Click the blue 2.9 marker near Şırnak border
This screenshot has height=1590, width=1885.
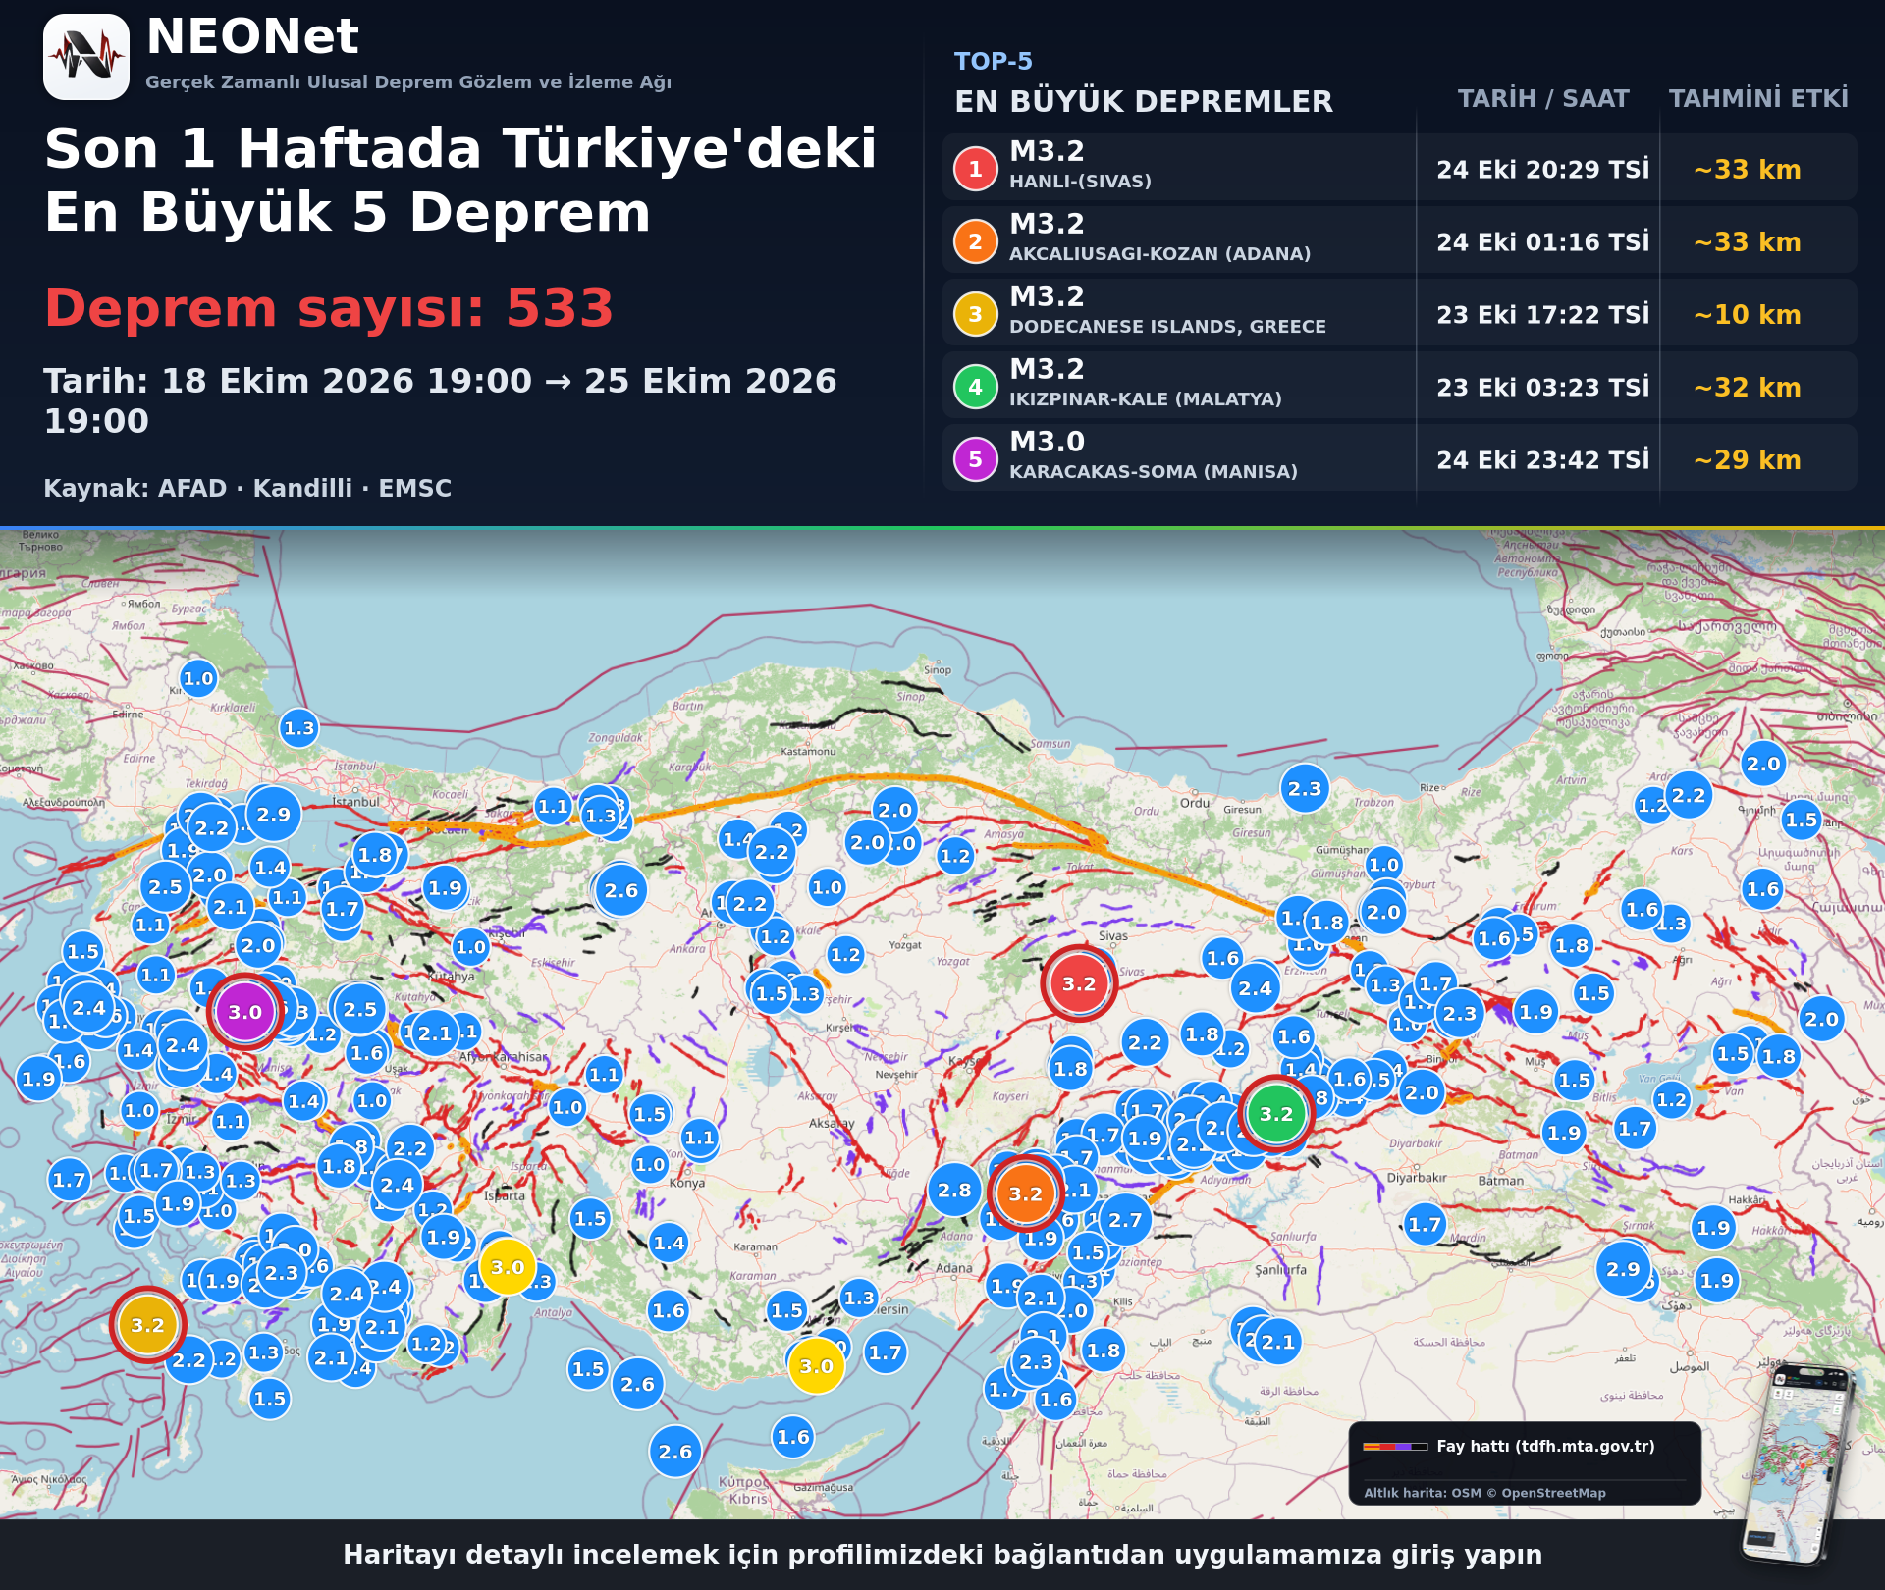[x=1623, y=1268]
